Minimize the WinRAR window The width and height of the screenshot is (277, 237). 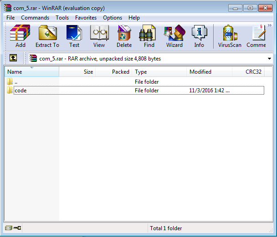click(235, 8)
